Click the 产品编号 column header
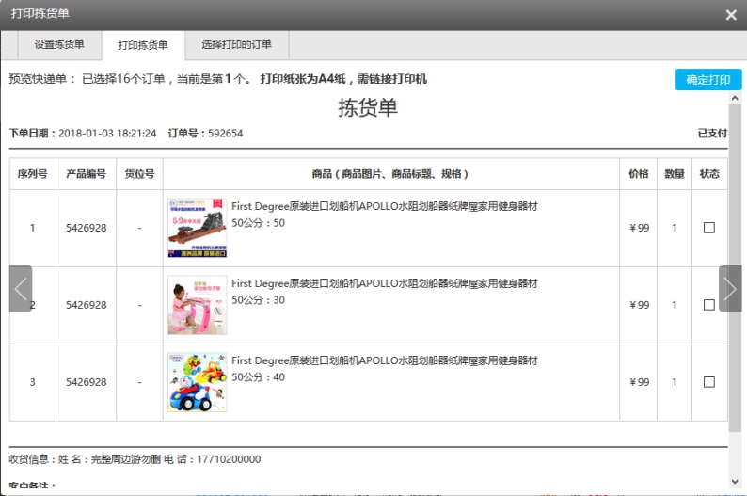Image resolution: width=747 pixels, height=496 pixels. tap(86, 174)
